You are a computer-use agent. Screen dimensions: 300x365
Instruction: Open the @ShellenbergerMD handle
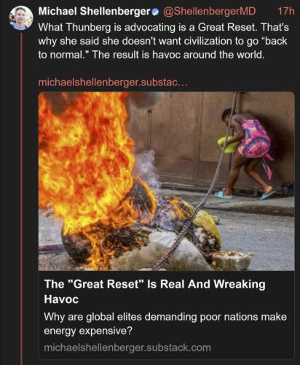(209, 11)
